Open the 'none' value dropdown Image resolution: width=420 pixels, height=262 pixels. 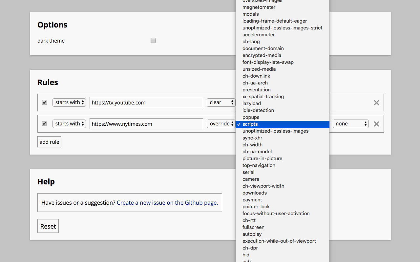350,123
